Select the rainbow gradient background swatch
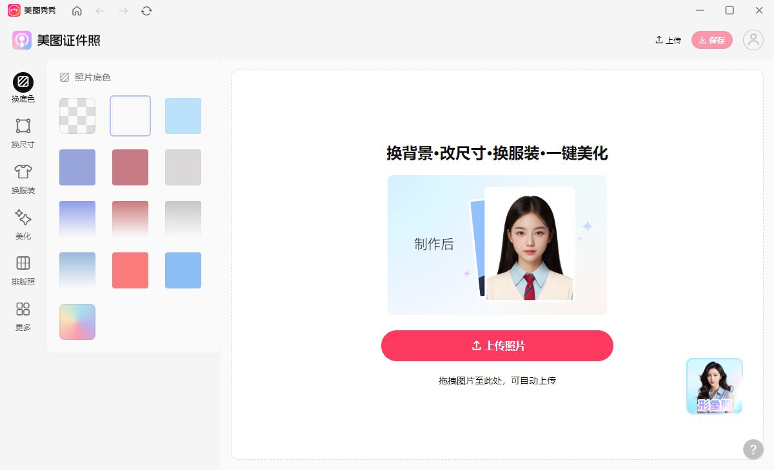The width and height of the screenshot is (774, 470). (x=77, y=322)
